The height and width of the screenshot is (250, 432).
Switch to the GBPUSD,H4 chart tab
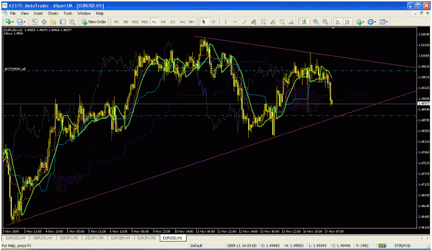[x=42, y=238]
